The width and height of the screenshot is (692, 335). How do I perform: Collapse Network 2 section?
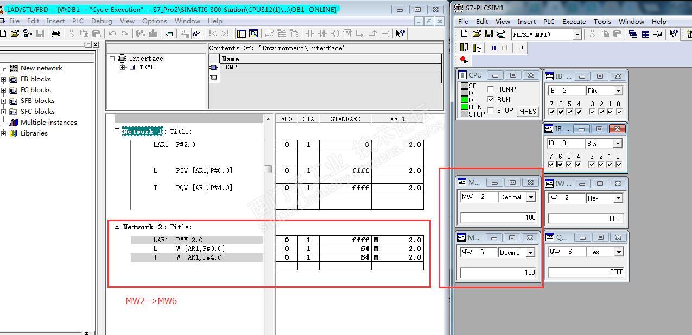[117, 227]
